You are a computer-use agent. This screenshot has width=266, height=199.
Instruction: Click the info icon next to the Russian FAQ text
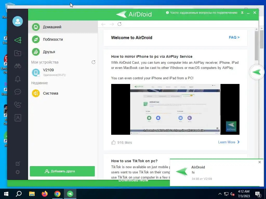[167, 12]
